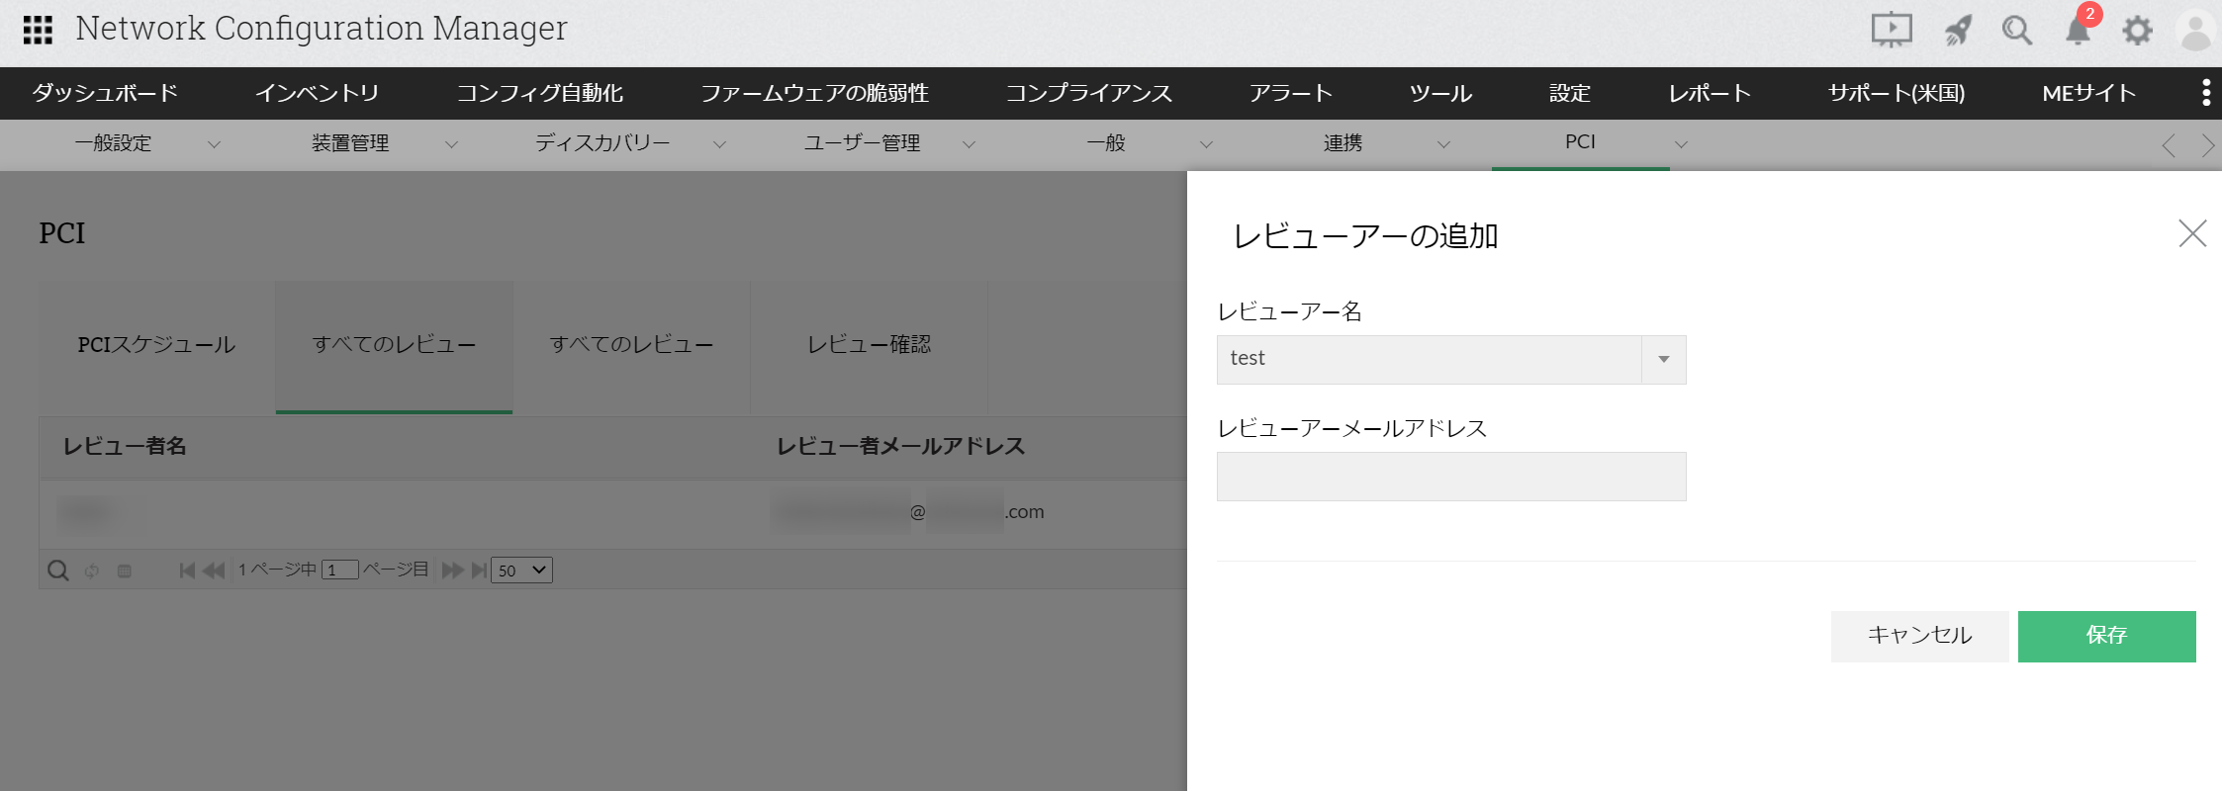The height and width of the screenshot is (791, 2222).
Task: Switch to the レビュー確認 tab
Action: [870, 345]
